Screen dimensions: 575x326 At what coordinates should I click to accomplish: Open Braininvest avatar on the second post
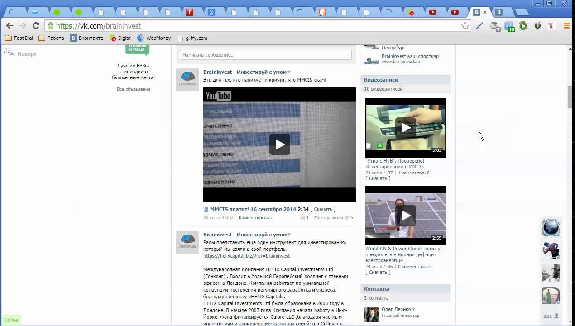(x=187, y=242)
